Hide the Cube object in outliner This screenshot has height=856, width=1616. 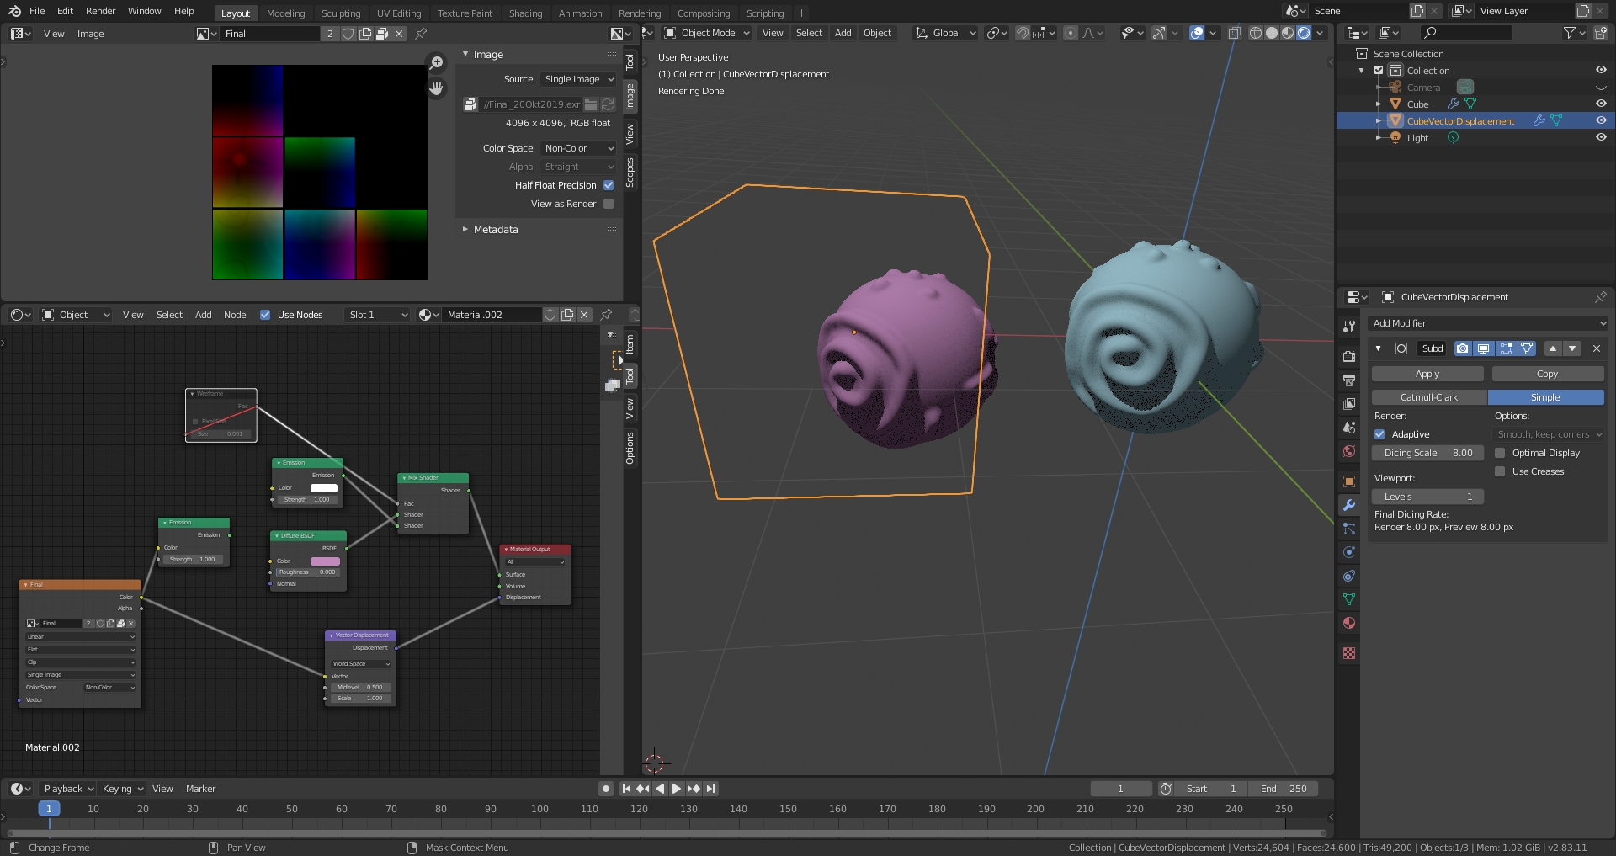(1601, 104)
